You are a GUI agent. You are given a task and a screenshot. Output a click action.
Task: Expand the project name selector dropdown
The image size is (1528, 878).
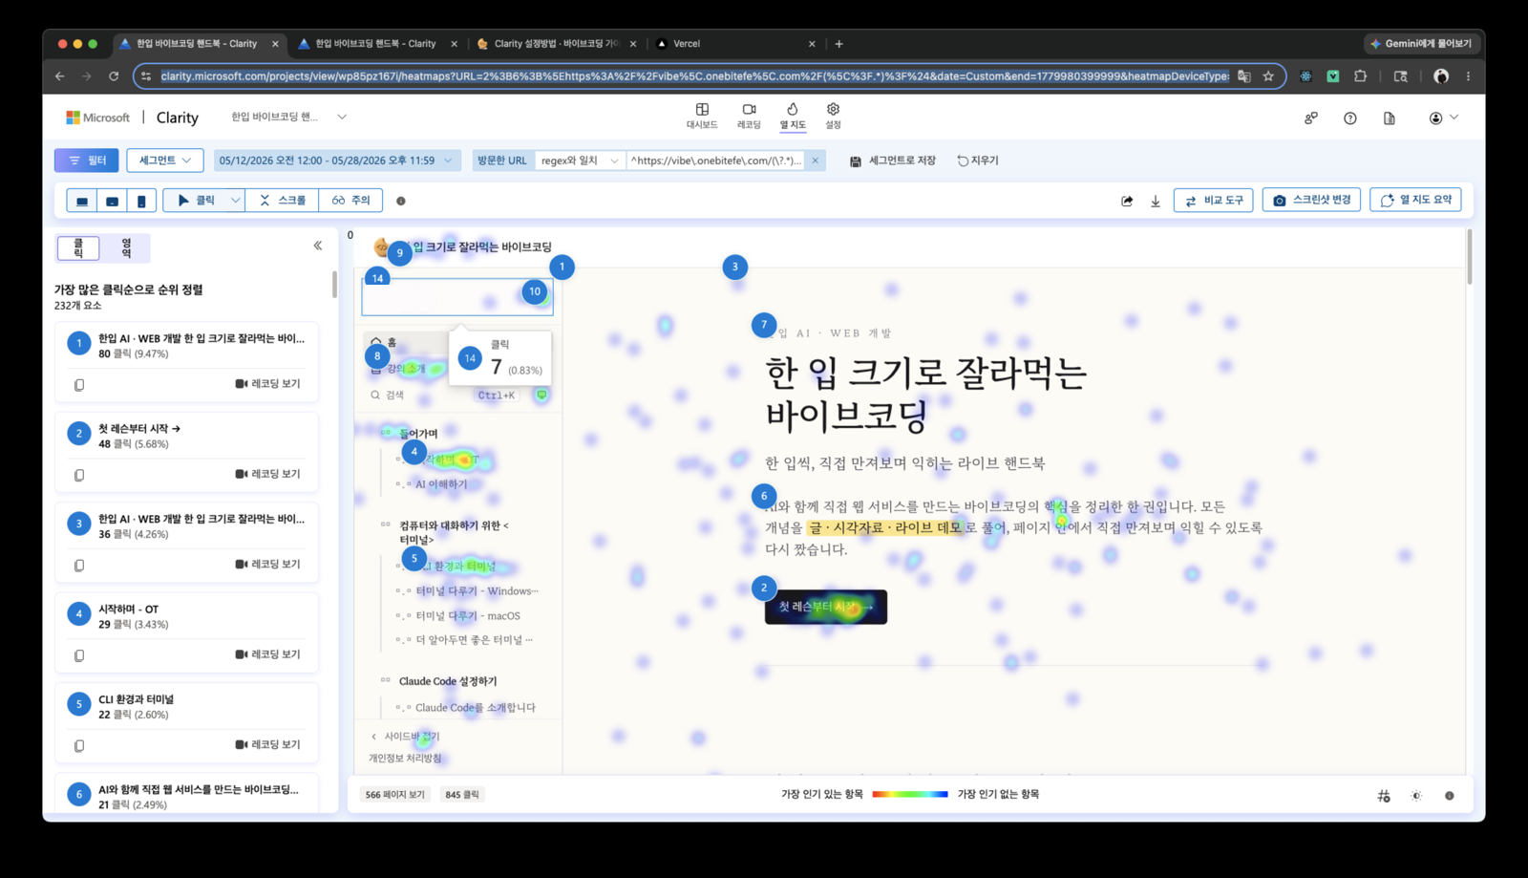342,117
